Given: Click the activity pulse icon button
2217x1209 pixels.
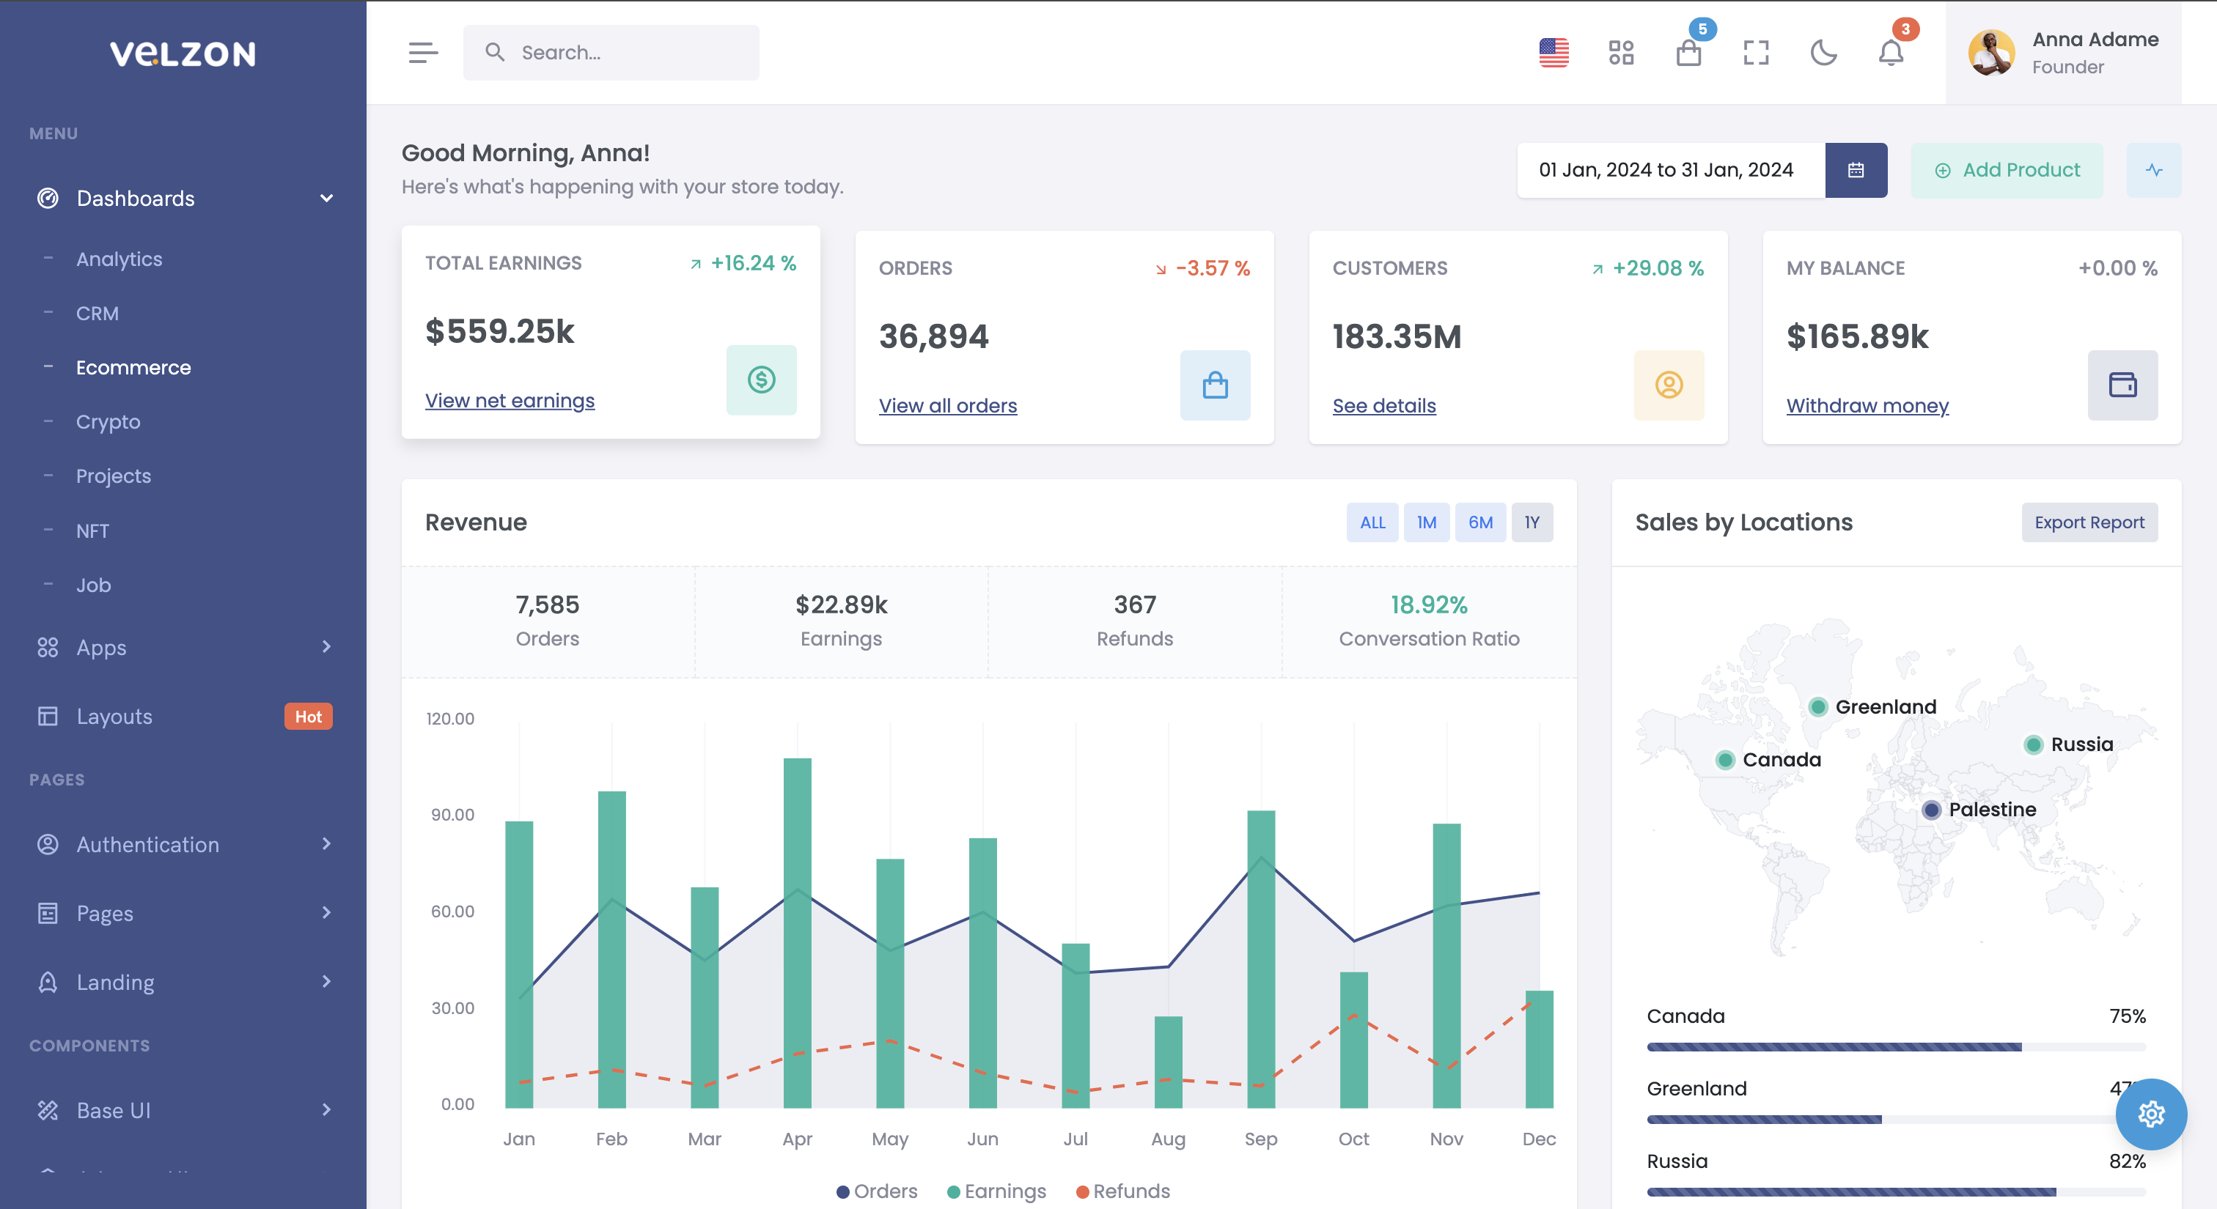Looking at the screenshot, I should click(2153, 170).
